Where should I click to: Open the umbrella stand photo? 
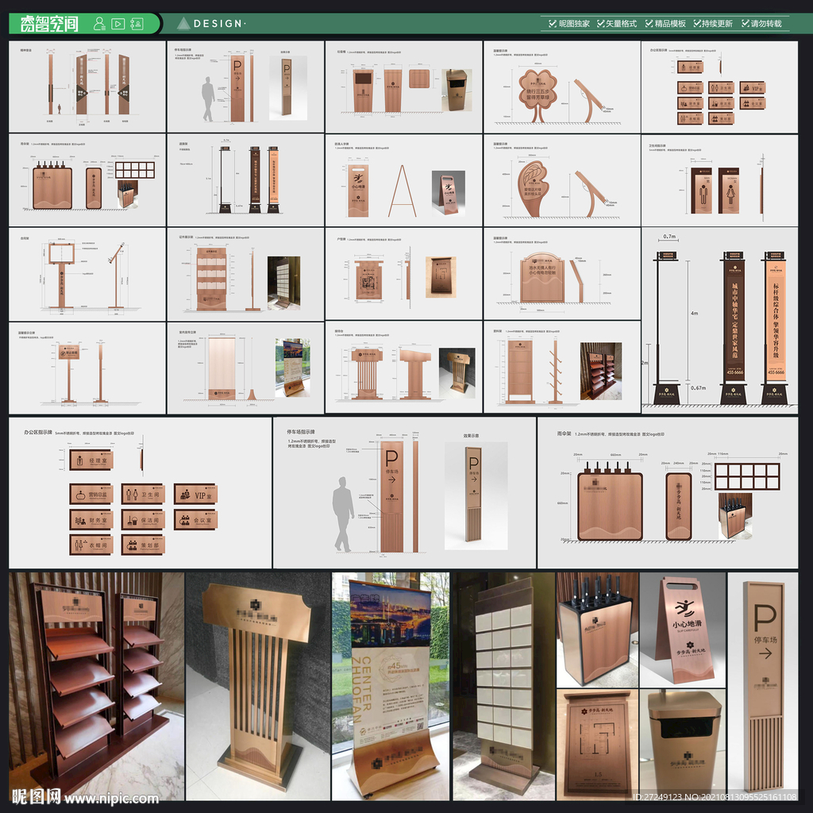(x=597, y=630)
